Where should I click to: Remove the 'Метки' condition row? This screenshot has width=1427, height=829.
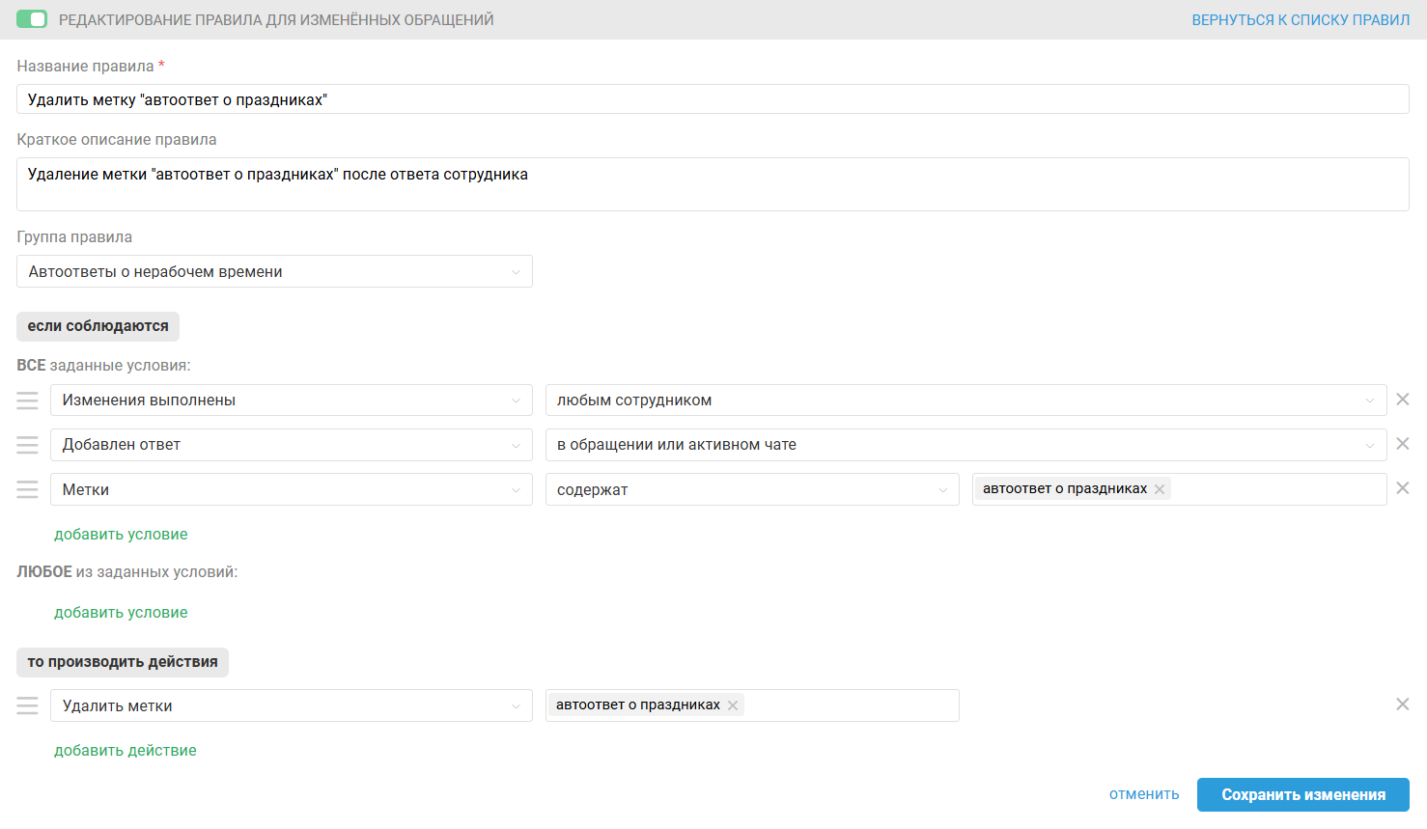tap(1403, 487)
